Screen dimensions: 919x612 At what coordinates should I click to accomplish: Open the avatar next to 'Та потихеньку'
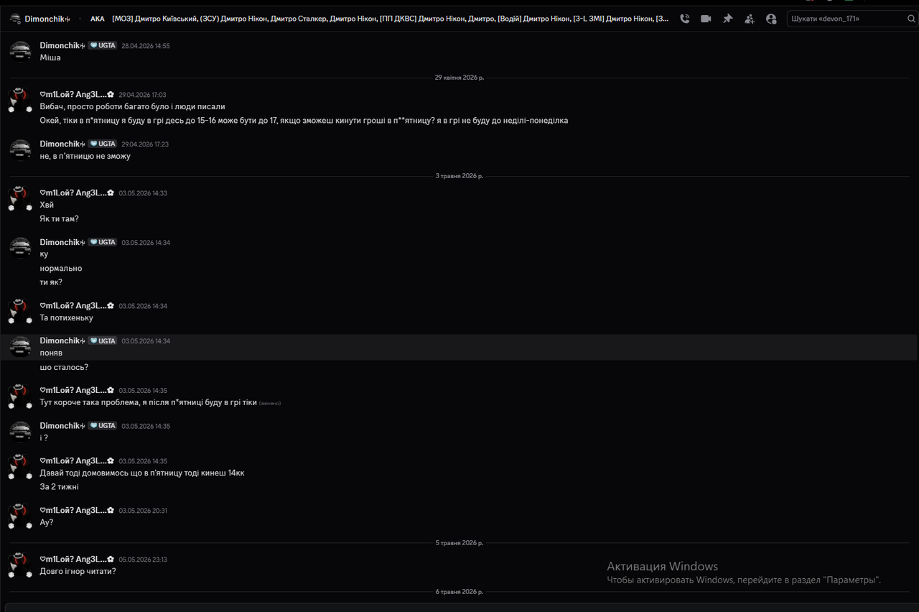click(x=20, y=312)
